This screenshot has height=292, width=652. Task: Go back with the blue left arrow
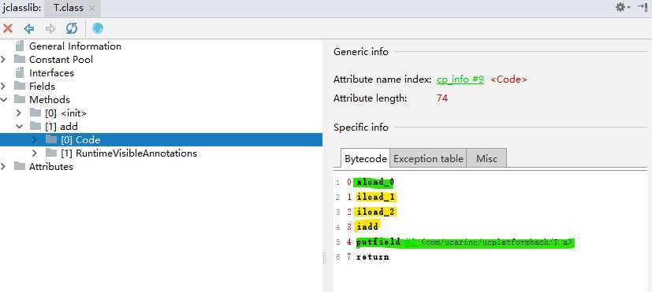[28, 28]
